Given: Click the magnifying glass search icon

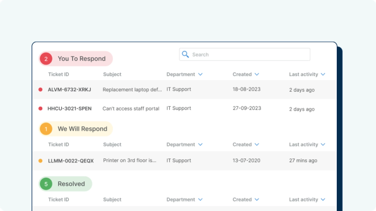Looking at the screenshot, I should pyautogui.click(x=185, y=55).
